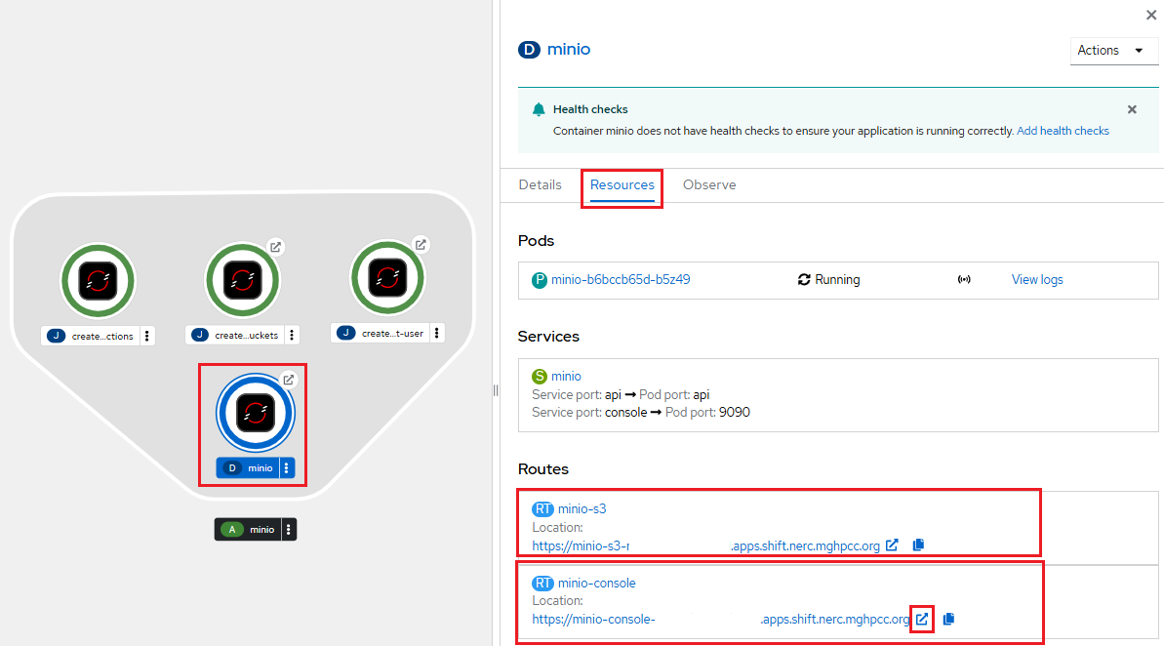Open the minio-console route link
The image size is (1164, 646).
pyautogui.click(x=597, y=583)
